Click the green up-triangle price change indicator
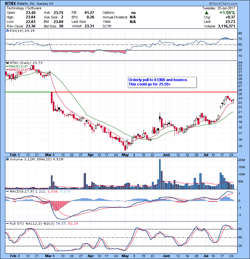This screenshot has width=250, height=259. pyautogui.click(x=206, y=13)
